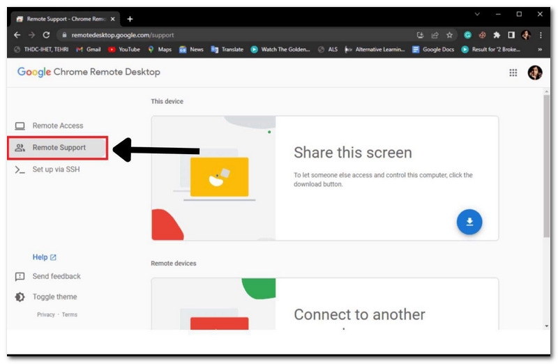Minimize the Chrome window
558x364 pixels.
498,14
